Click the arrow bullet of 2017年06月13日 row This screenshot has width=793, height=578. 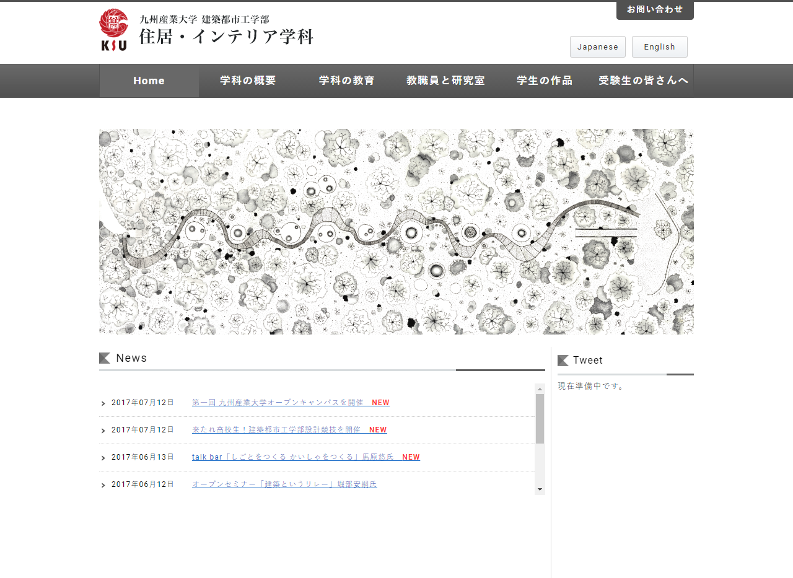point(103,458)
